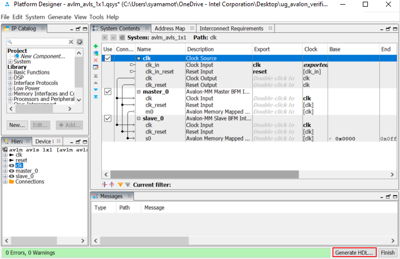Click the Generate HDL button
This screenshot has height=259, width=400.
(354, 253)
